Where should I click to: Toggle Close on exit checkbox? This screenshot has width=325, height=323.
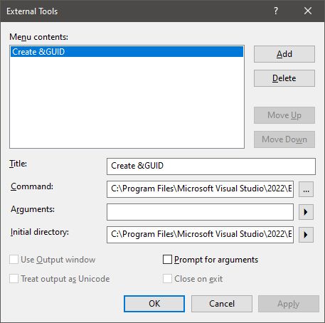coord(167,279)
